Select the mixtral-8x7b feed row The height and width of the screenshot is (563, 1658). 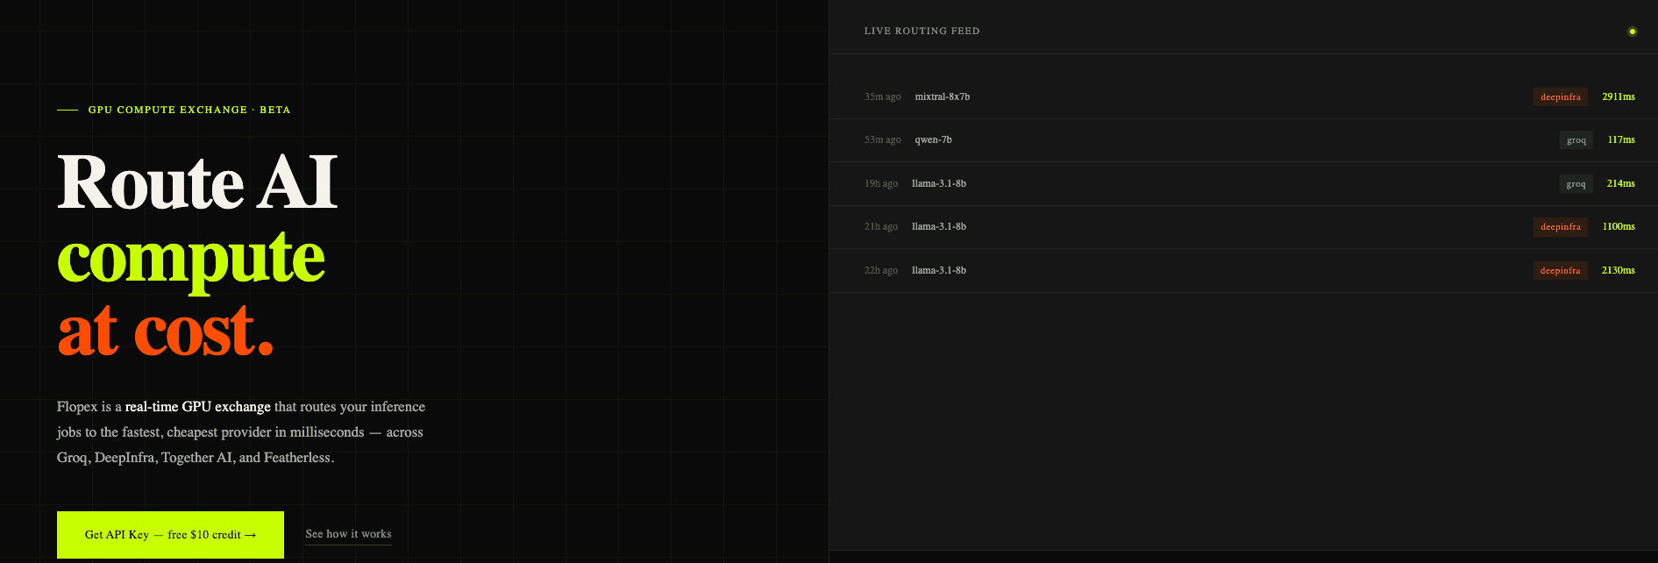point(1243,97)
